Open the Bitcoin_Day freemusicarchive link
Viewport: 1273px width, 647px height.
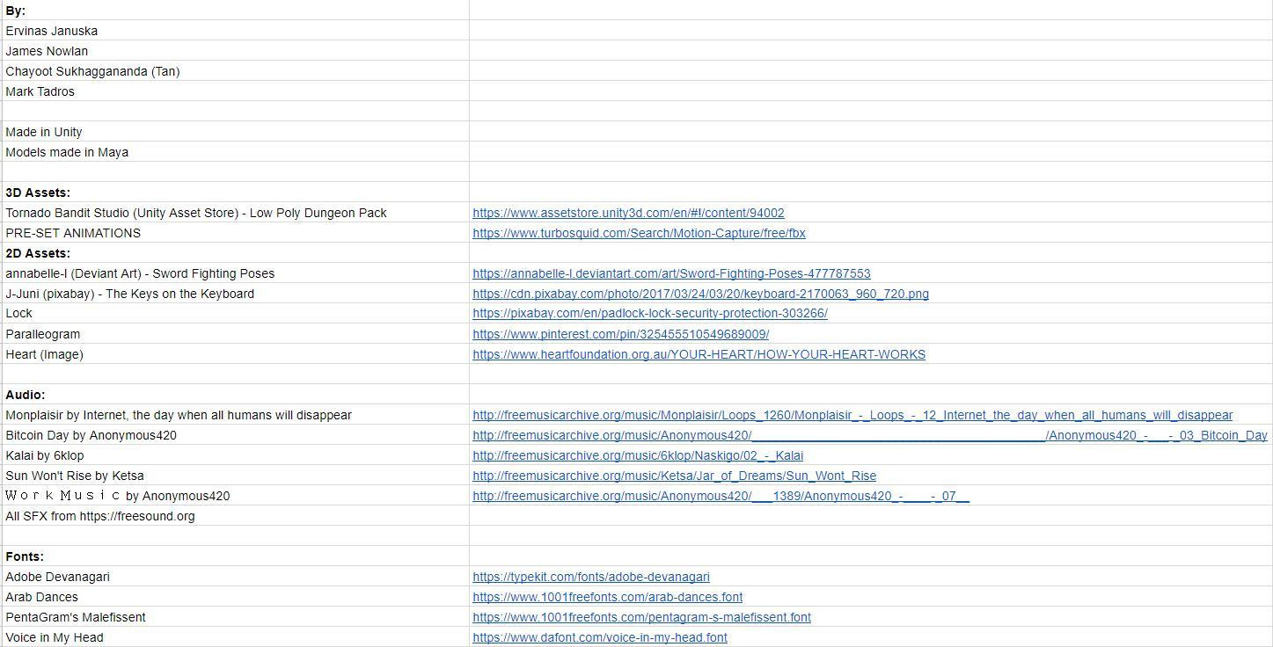[x=870, y=435]
